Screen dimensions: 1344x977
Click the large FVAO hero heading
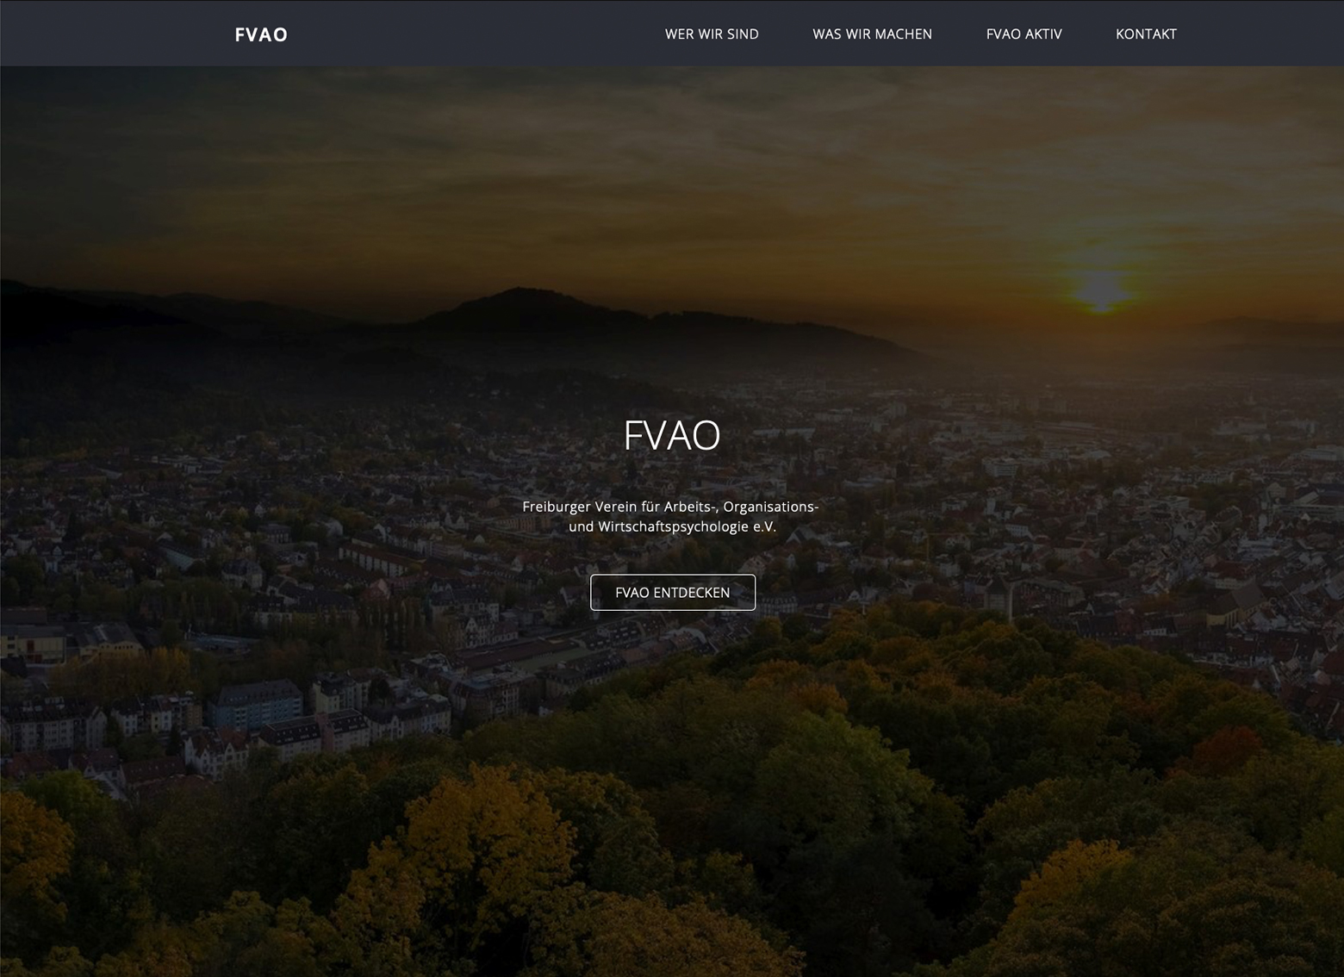tap(671, 435)
